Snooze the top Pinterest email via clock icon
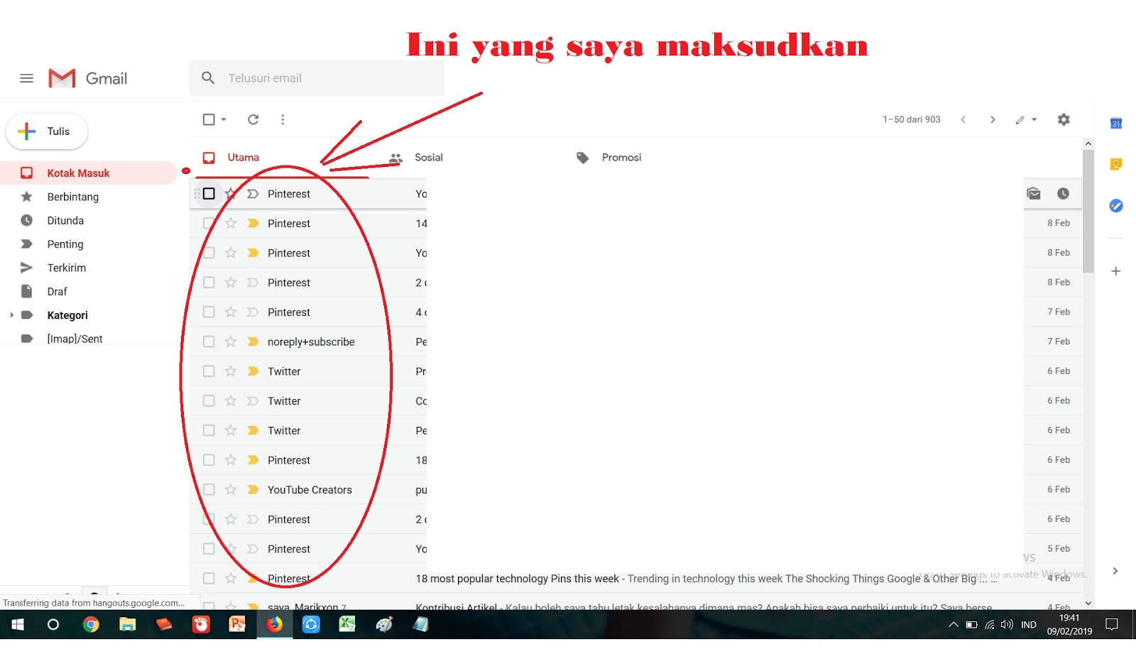1136x654 pixels. click(x=1062, y=193)
